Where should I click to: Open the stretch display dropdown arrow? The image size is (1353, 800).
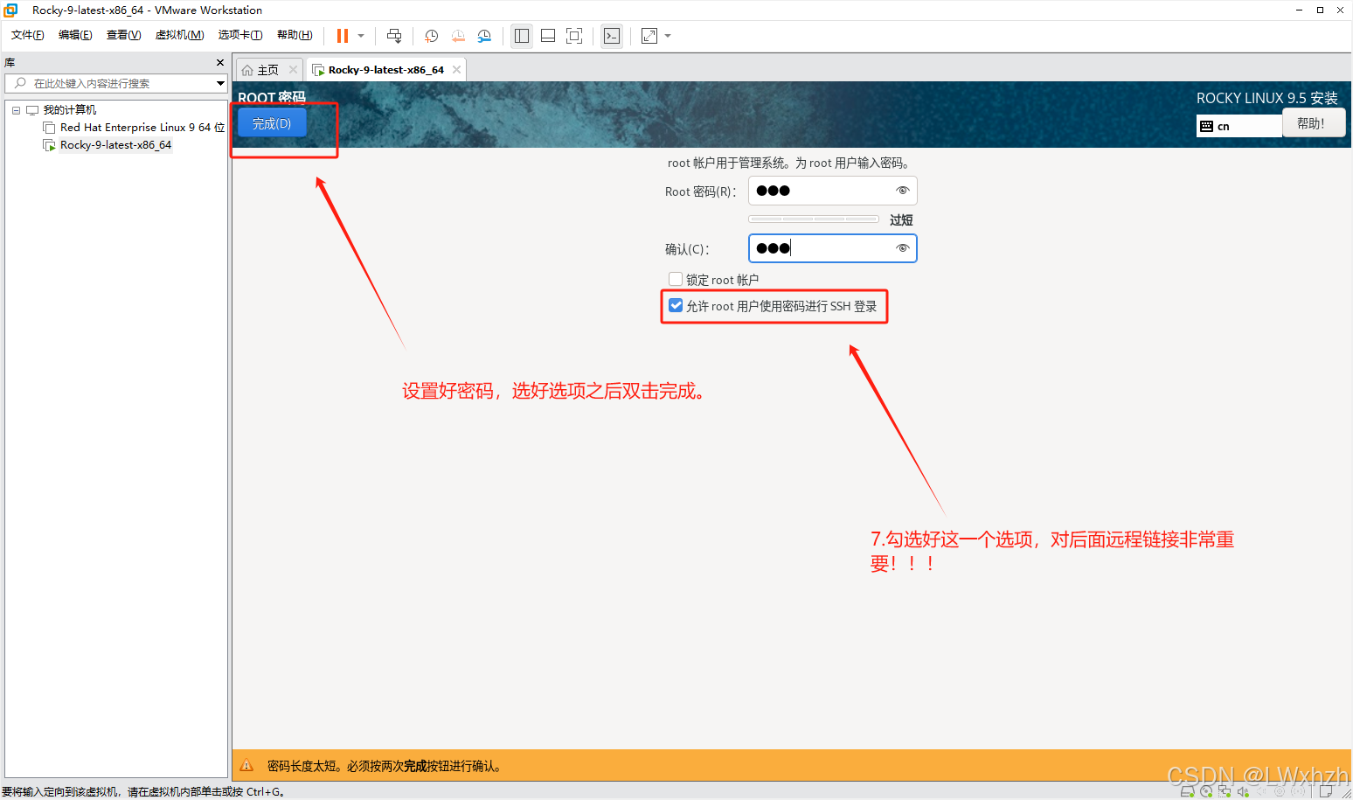(x=668, y=36)
